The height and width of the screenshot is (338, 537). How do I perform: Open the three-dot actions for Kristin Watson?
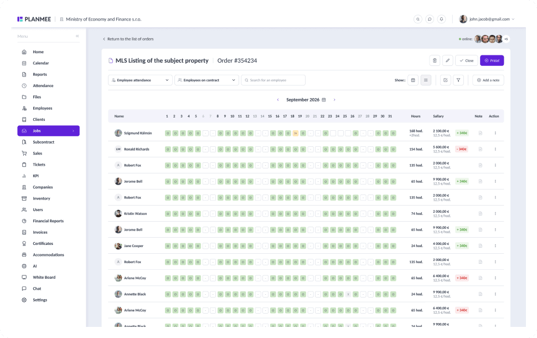[495, 213]
